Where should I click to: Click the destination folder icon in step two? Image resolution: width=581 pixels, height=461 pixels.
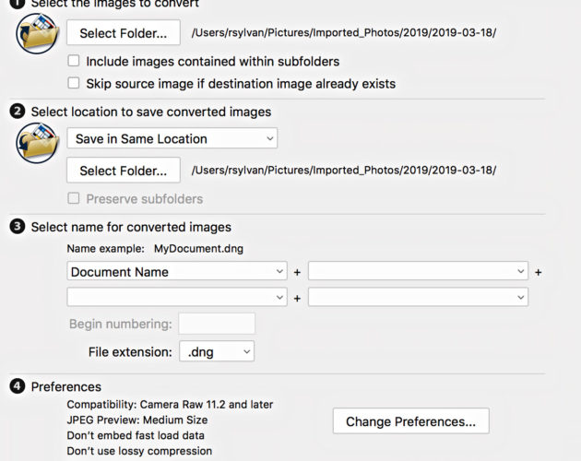[38, 143]
